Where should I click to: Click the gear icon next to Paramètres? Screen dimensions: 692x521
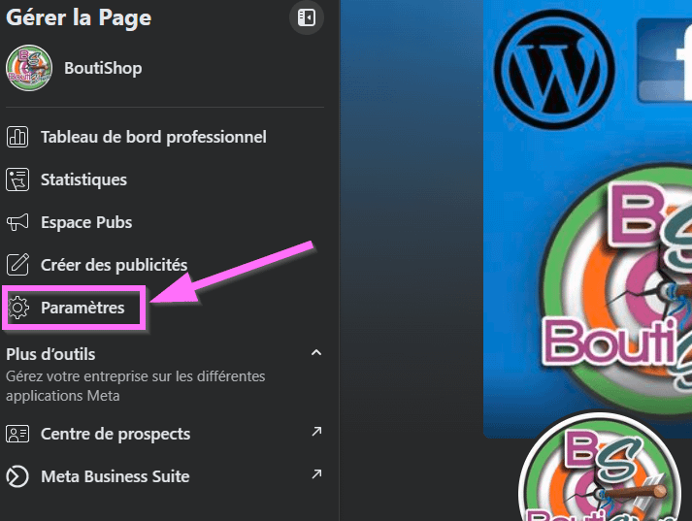17,308
